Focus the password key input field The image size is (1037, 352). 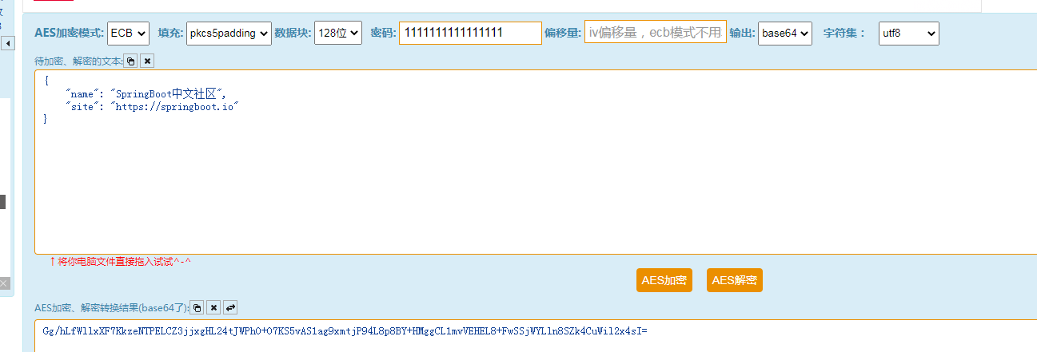[470, 33]
